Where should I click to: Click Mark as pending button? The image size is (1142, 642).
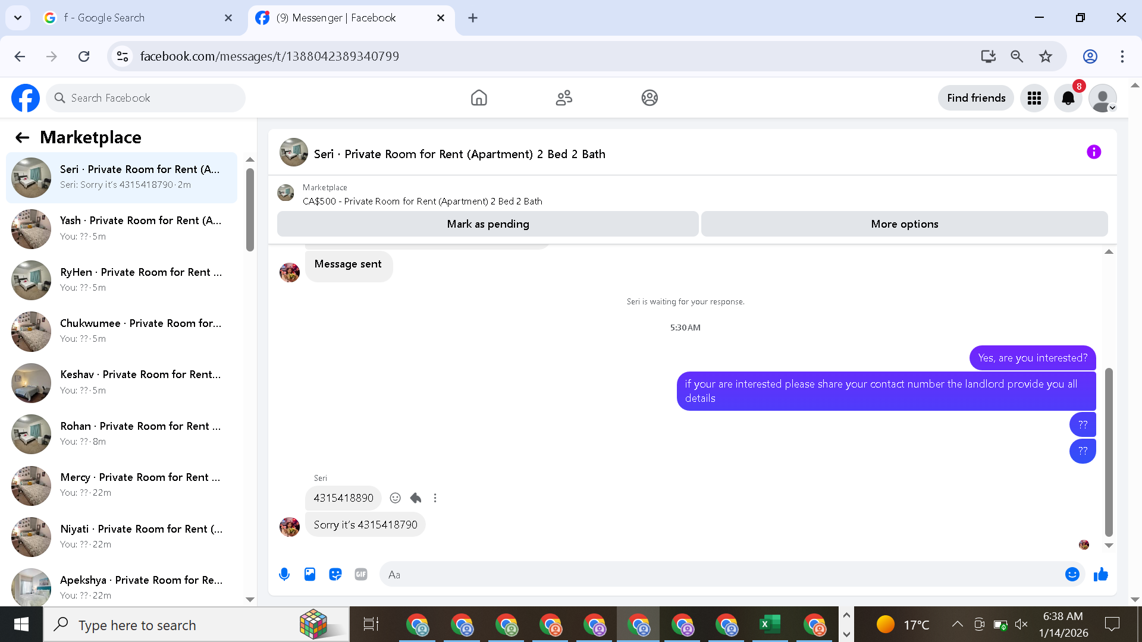tap(488, 224)
